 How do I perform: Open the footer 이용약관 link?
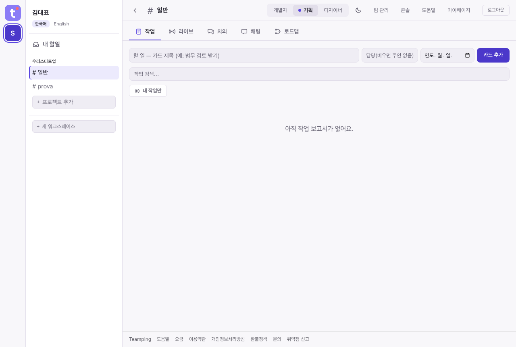pos(198,339)
